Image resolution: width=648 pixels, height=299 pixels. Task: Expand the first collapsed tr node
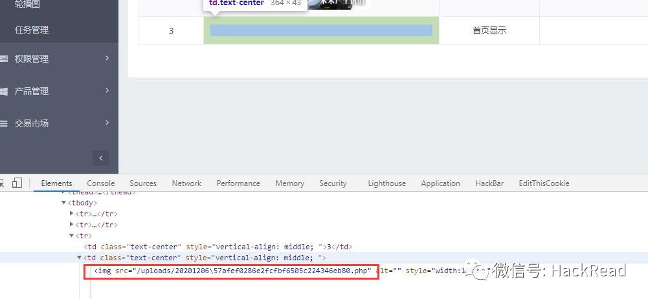coord(71,214)
